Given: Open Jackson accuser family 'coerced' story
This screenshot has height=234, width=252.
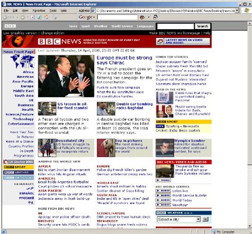Looking at the screenshot, I should [181, 62].
